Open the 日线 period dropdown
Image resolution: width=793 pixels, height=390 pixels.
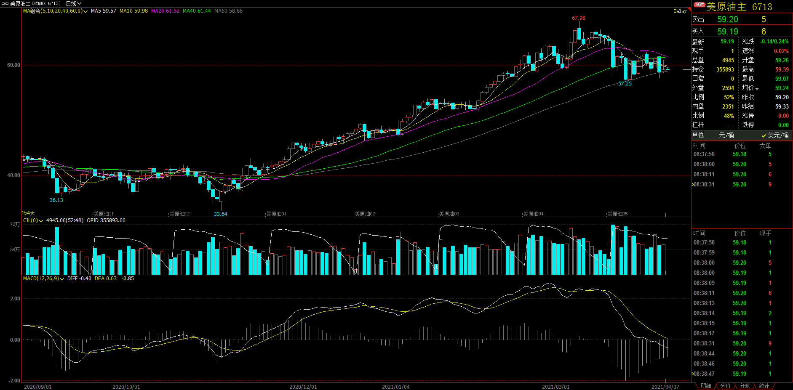tap(73, 3)
